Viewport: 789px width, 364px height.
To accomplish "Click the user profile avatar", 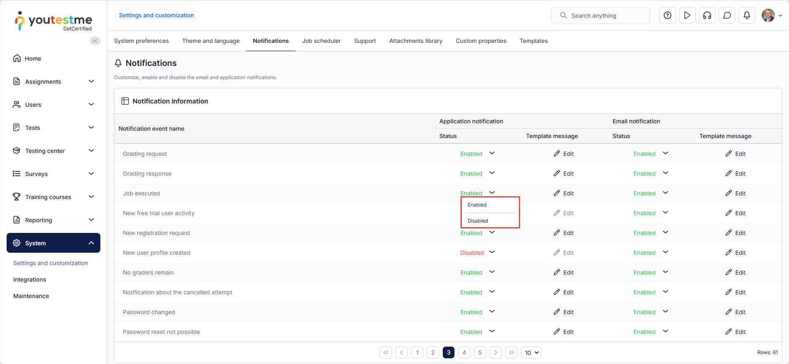I will coord(768,16).
